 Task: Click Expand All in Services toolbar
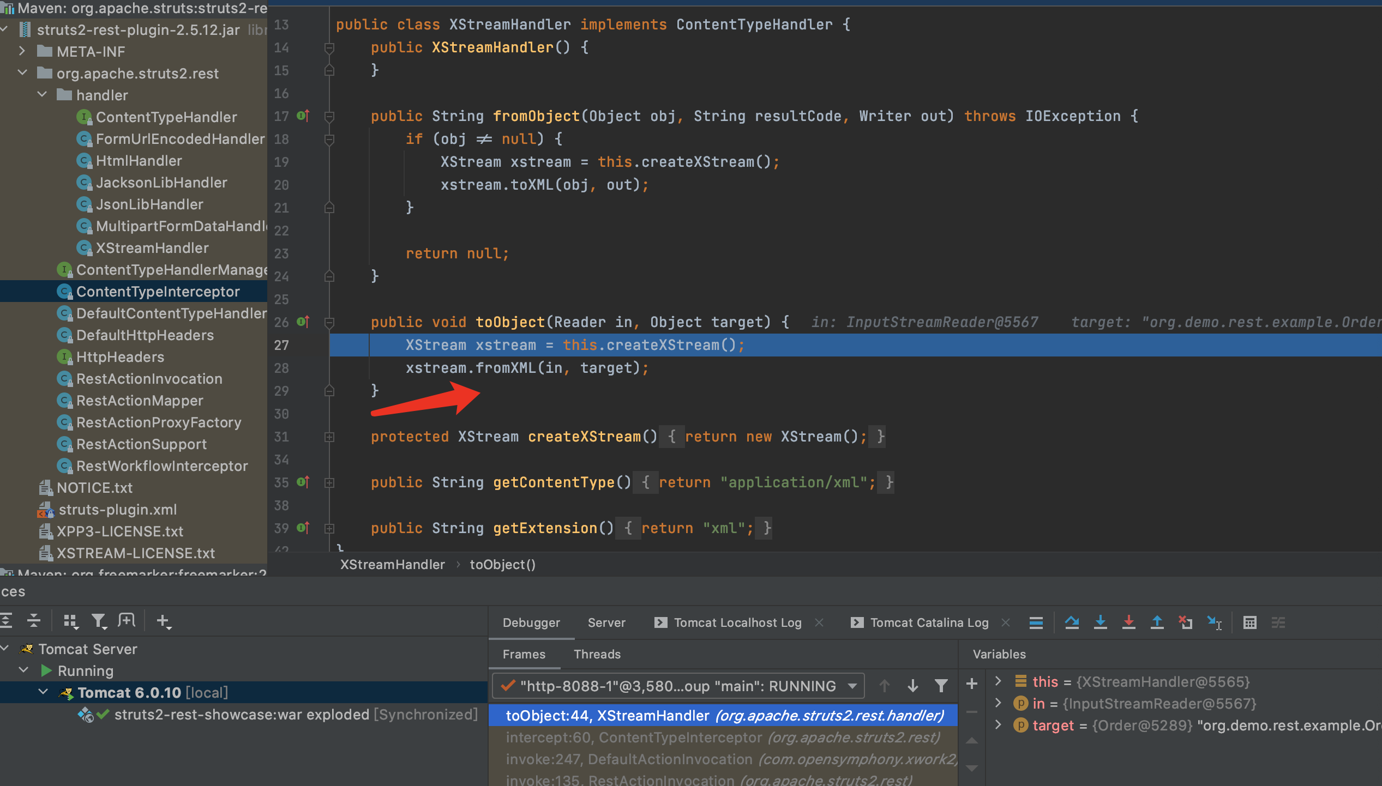7,620
